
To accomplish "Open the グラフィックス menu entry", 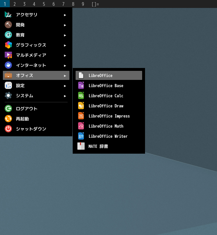I will [36, 45].
